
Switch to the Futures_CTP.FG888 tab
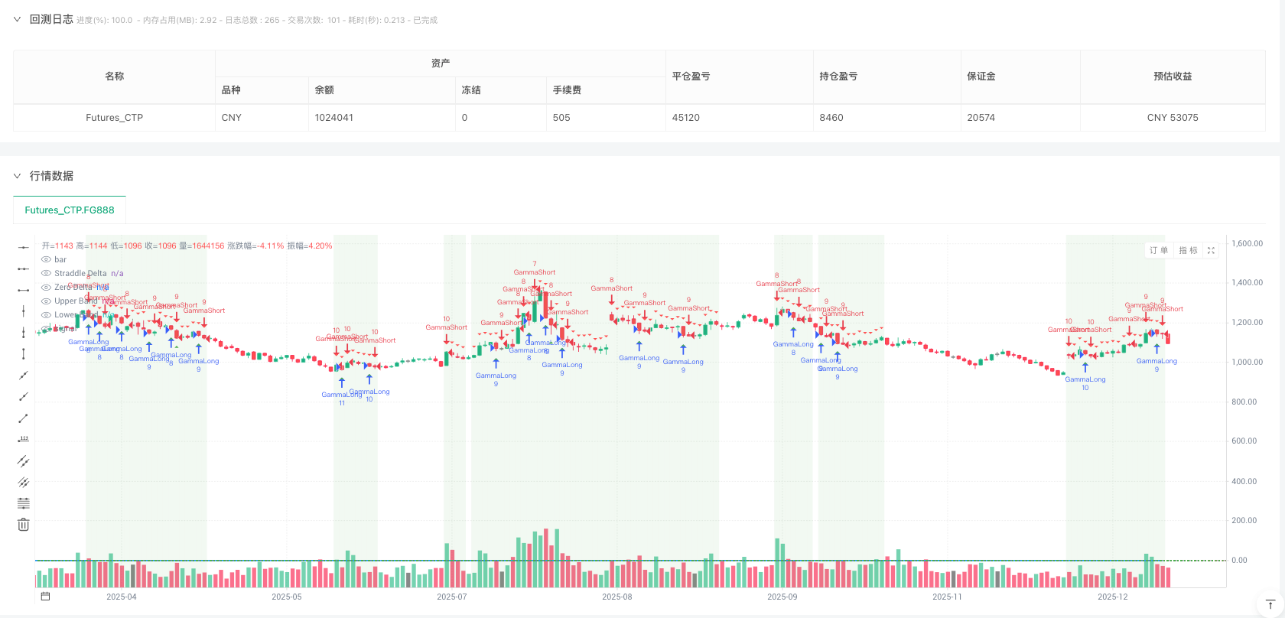70,210
